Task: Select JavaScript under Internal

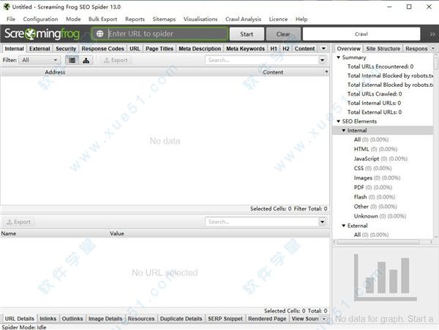Action: click(380, 158)
